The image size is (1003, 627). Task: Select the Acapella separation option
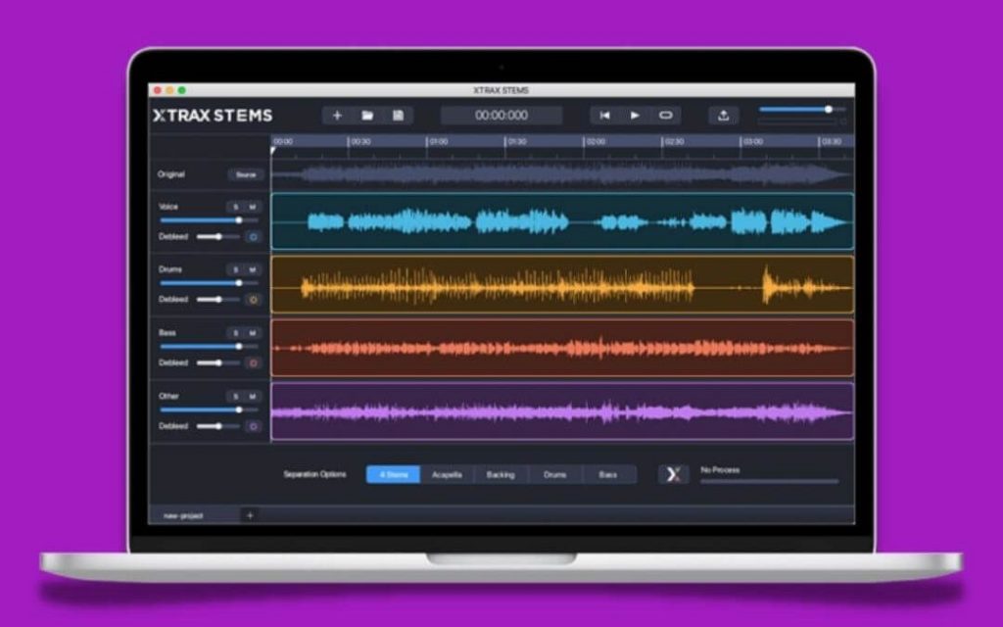pyautogui.click(x=446, y=474)
